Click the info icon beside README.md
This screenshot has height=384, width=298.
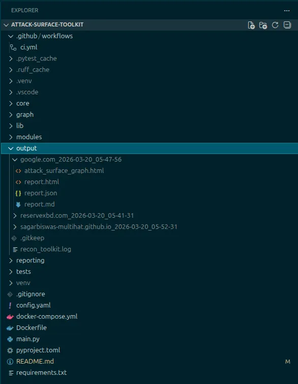10,362
